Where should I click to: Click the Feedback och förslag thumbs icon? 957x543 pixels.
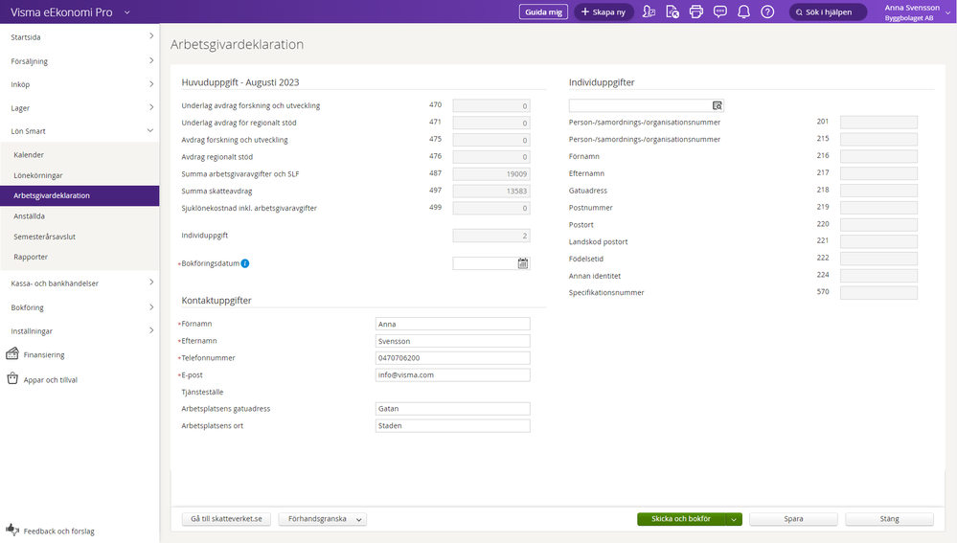(x=12, y=530)
